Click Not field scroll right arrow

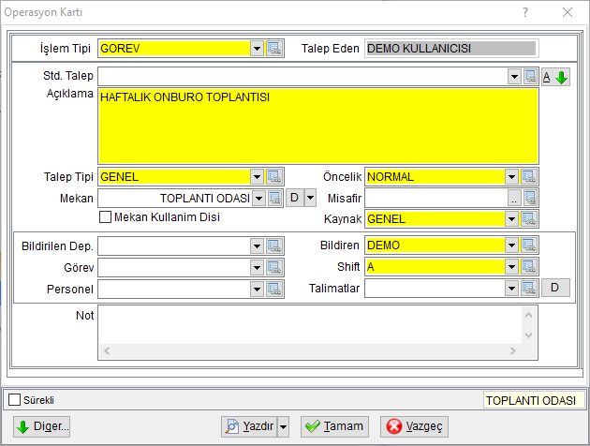pos(513,350)
